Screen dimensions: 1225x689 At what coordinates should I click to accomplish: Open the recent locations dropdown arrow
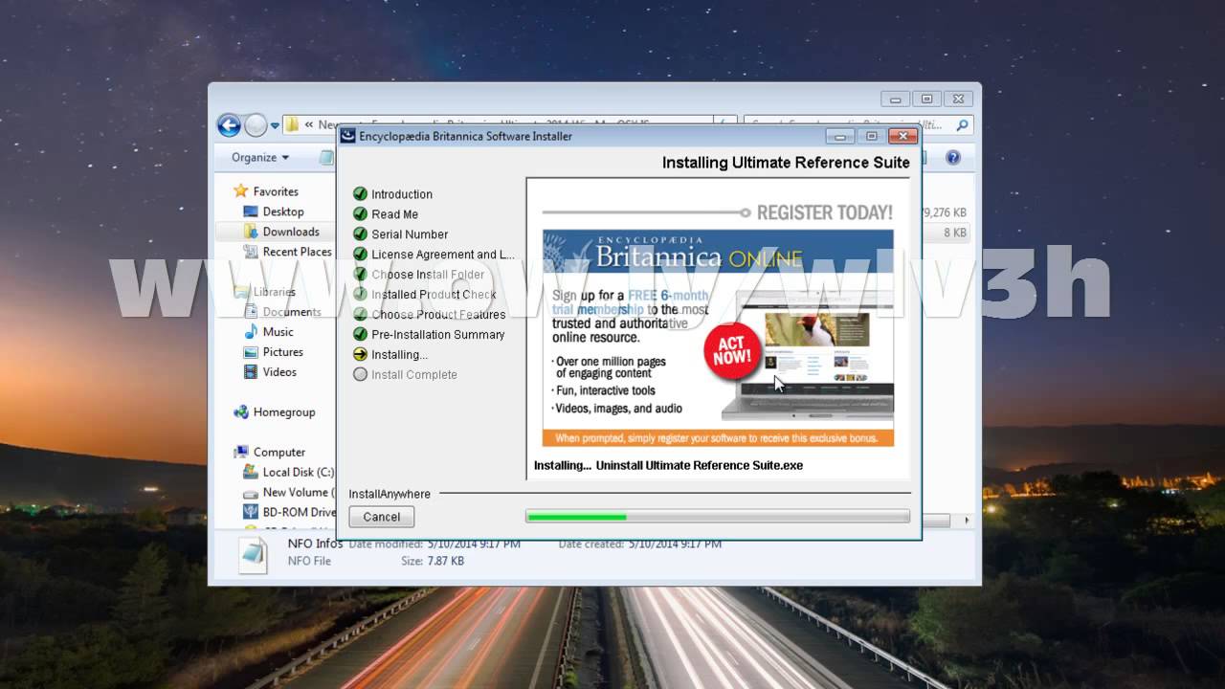click(276, 125)
